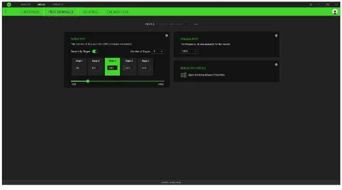This screenshot has height=190, width=342.
Task: Maximize the Synapse window
Action: point(327,4)
